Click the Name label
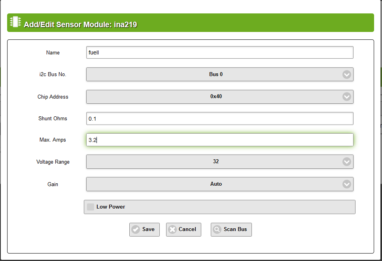382x261 pixels. click(x=53, y=53)
